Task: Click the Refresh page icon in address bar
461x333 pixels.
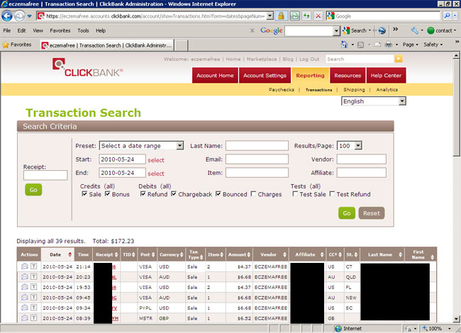Action: [x=295, y=15]
